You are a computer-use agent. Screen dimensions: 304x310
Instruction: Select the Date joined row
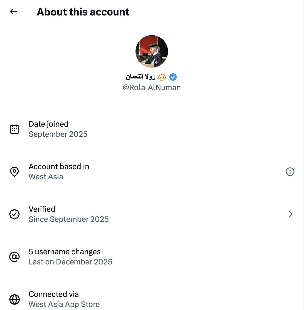152,129
